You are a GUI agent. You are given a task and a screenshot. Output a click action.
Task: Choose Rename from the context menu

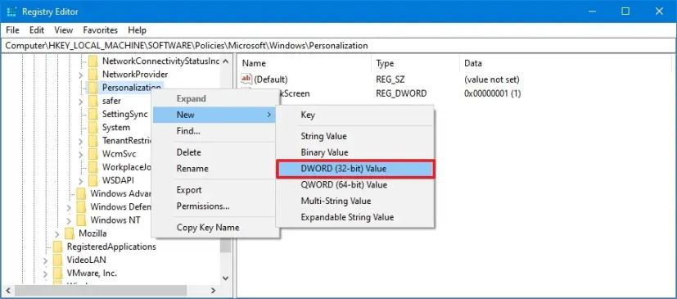click(x=214, y=169)
